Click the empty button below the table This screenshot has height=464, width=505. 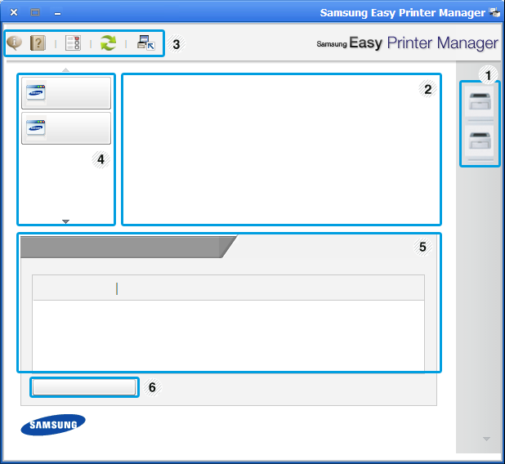[84, 387]
